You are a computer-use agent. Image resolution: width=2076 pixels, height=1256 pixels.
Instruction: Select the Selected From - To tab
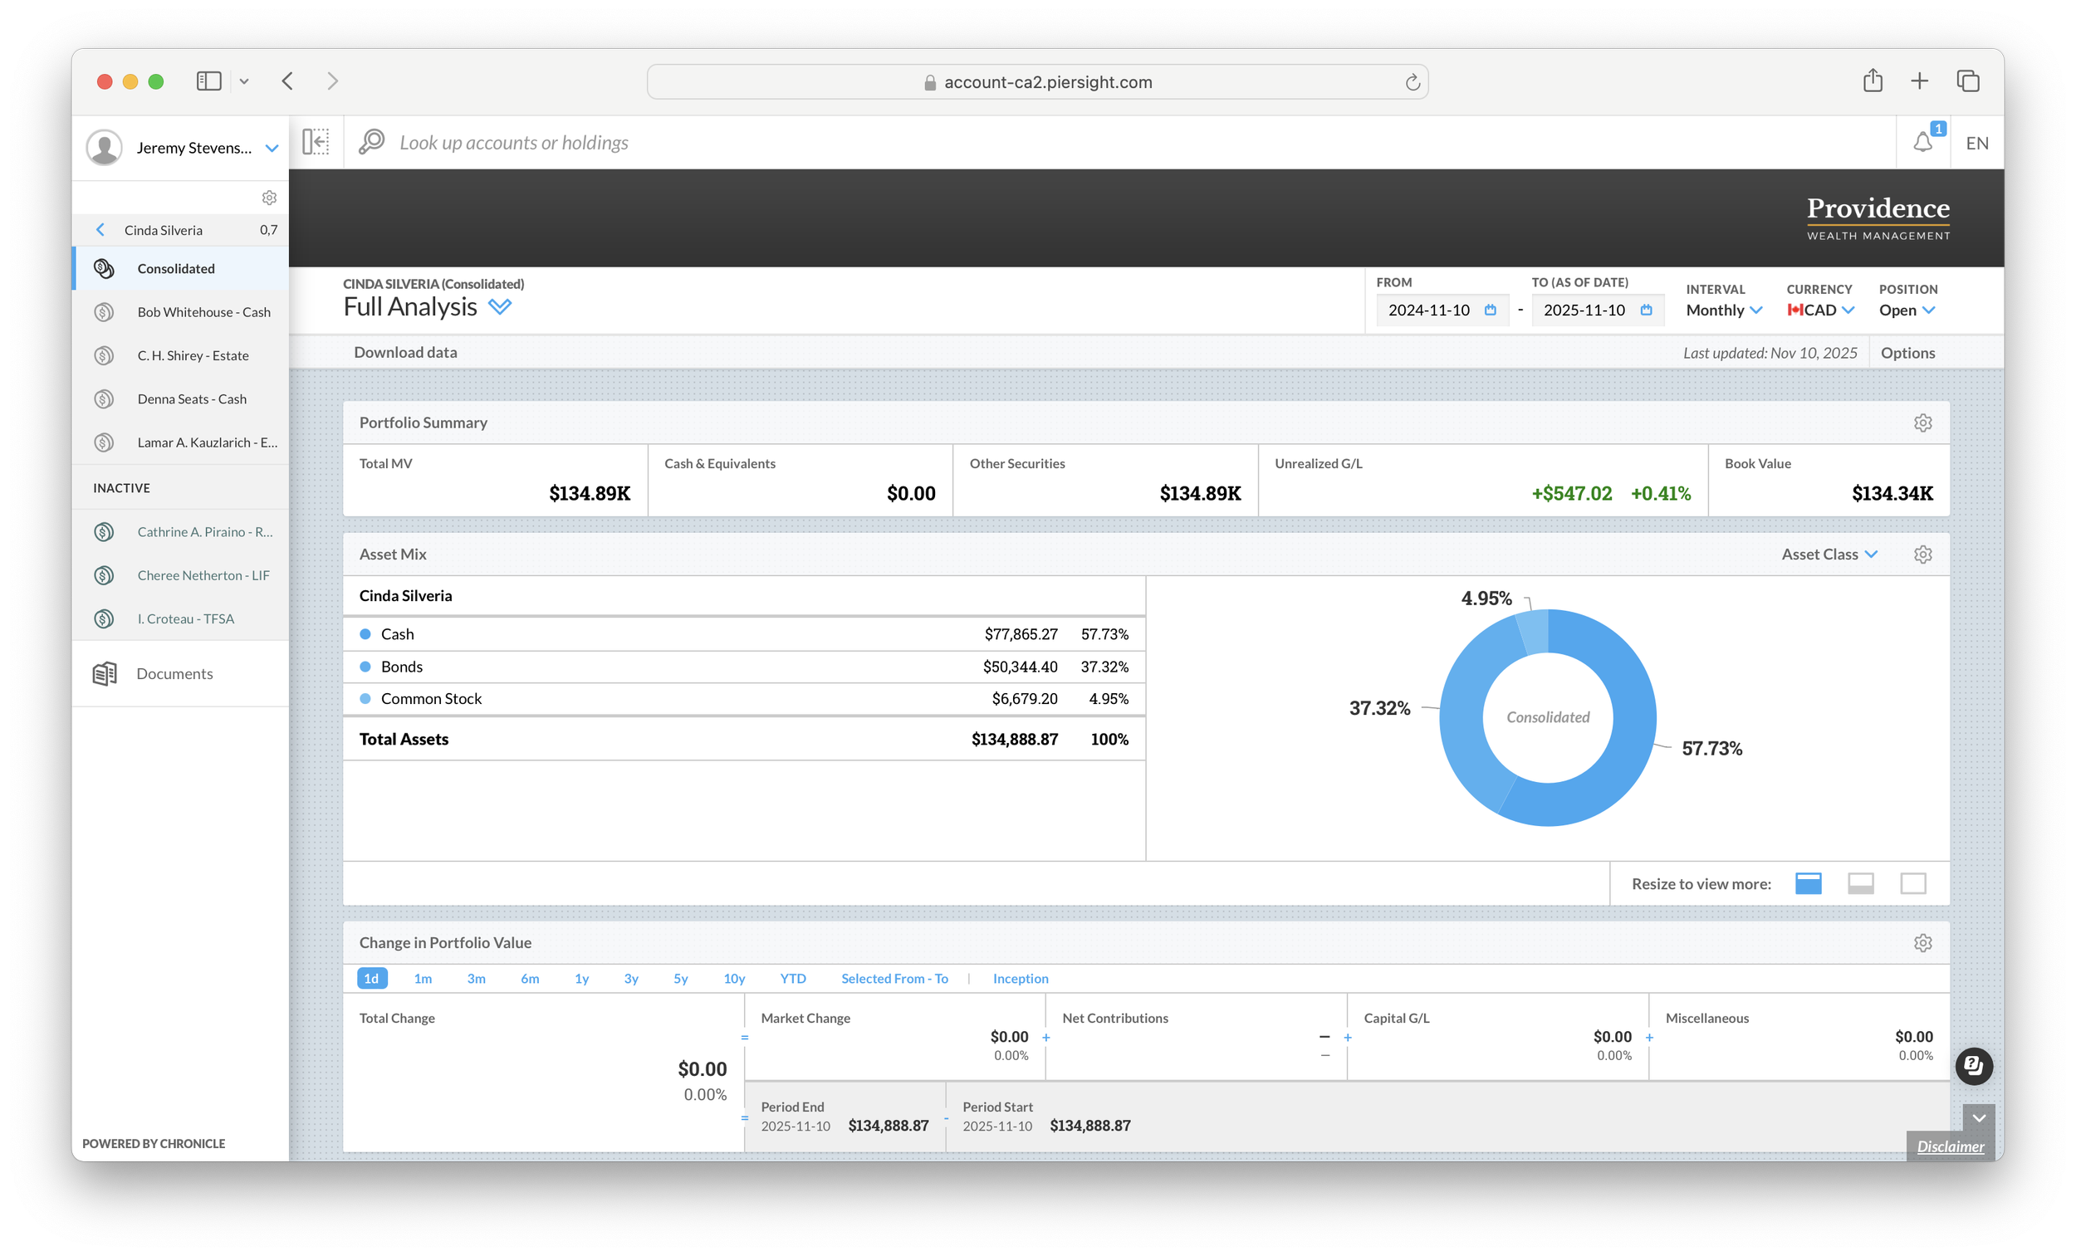coord(894,978)
